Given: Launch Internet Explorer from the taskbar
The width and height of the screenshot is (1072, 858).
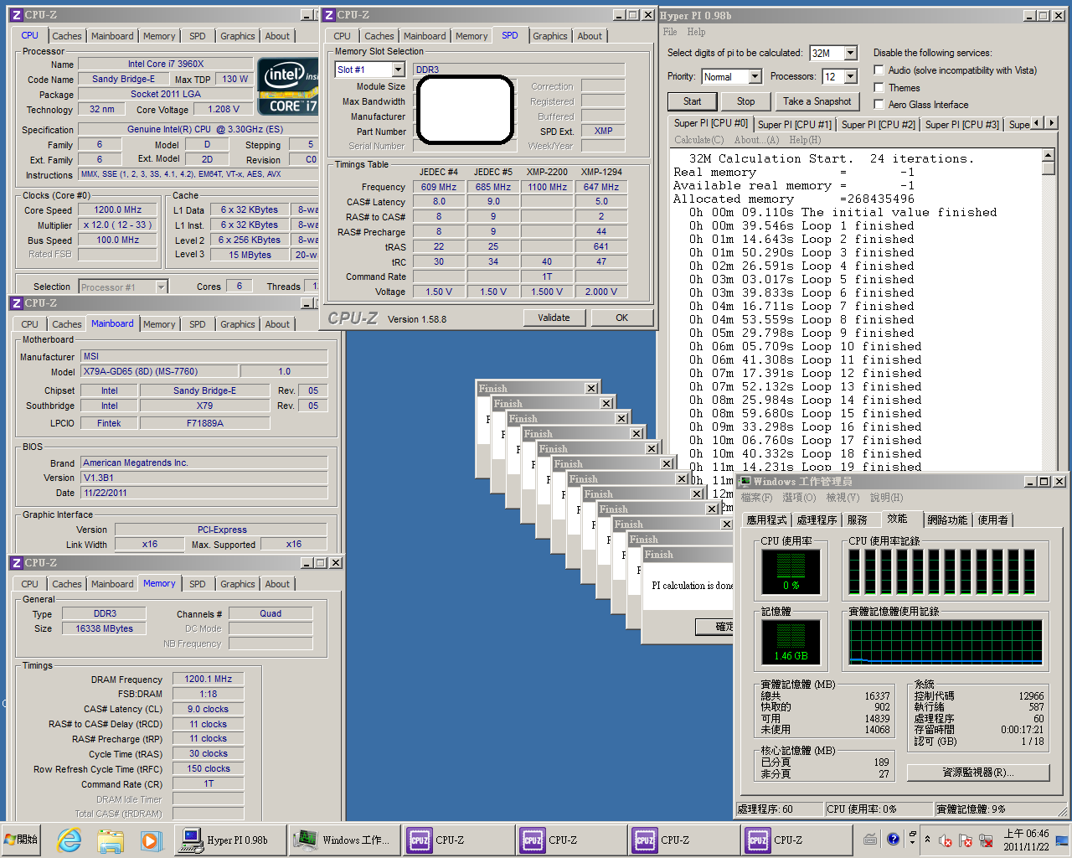Looking at the screenshot, I should 70,840.
